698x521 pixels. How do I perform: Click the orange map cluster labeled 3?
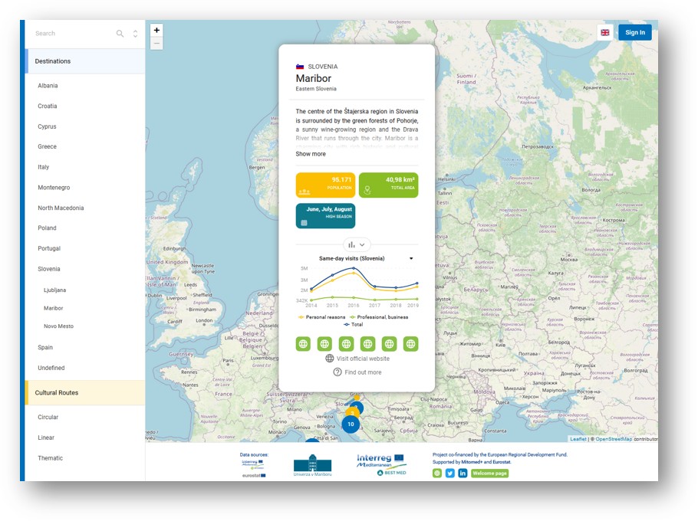[x=352, y=413]
